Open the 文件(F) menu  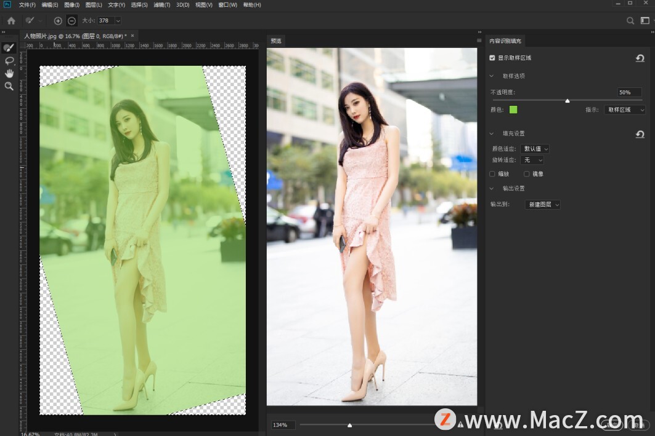[27, 5]
